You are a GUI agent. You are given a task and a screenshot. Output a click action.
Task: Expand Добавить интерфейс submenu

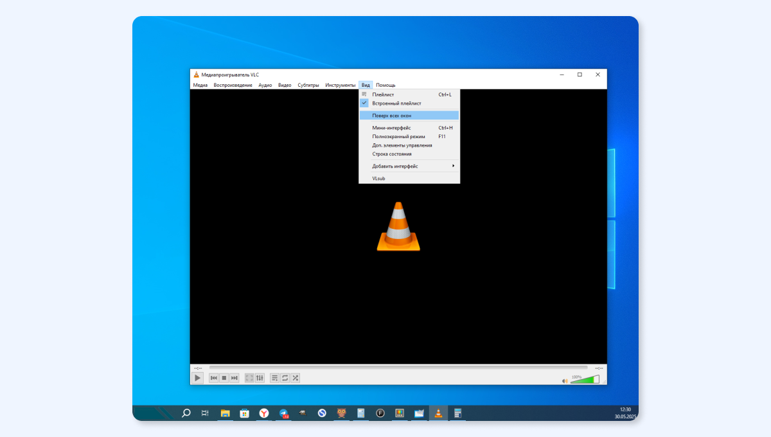click(409, 166)
